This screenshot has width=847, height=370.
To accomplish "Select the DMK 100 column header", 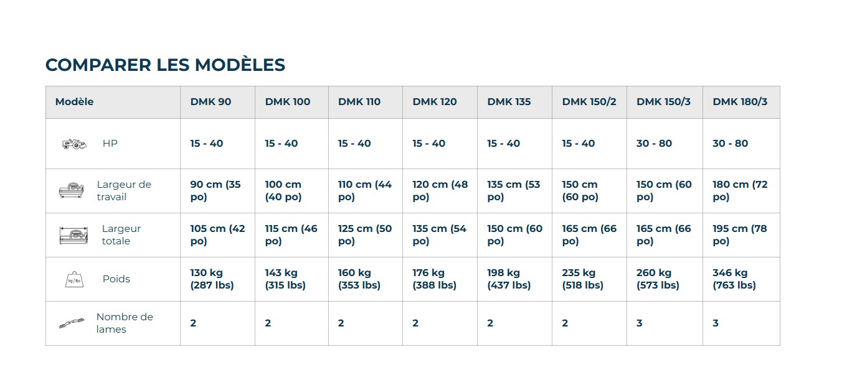I will point(287,102).
